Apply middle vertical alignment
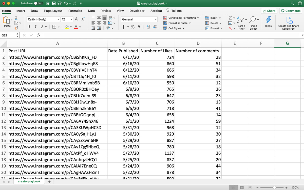The width and height of the screenshot is (304, 190). 99,18
